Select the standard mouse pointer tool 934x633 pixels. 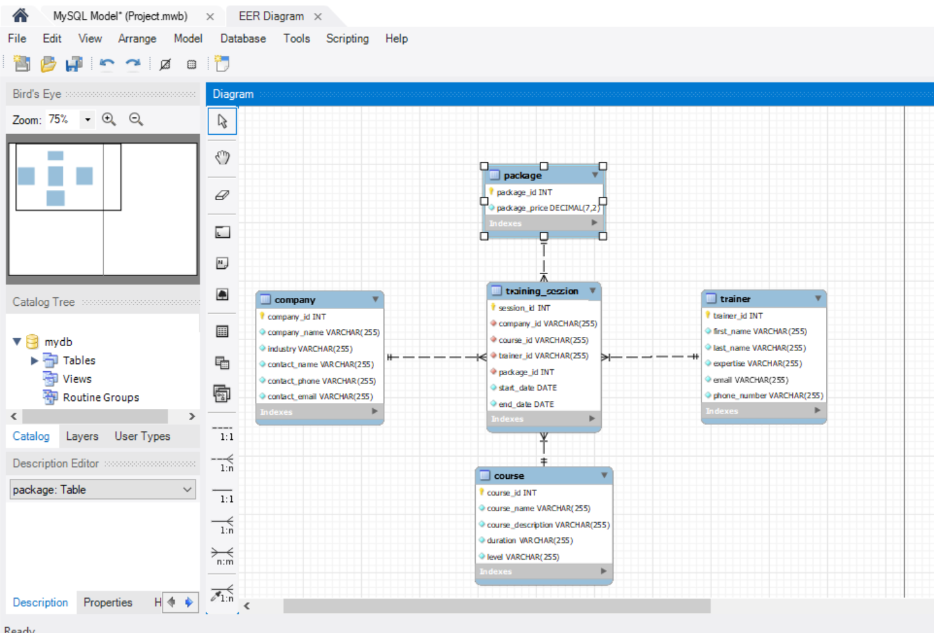pos(222,121)
